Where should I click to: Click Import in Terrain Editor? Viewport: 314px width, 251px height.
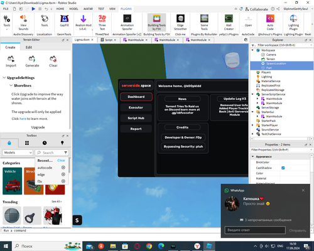point(11,61)
